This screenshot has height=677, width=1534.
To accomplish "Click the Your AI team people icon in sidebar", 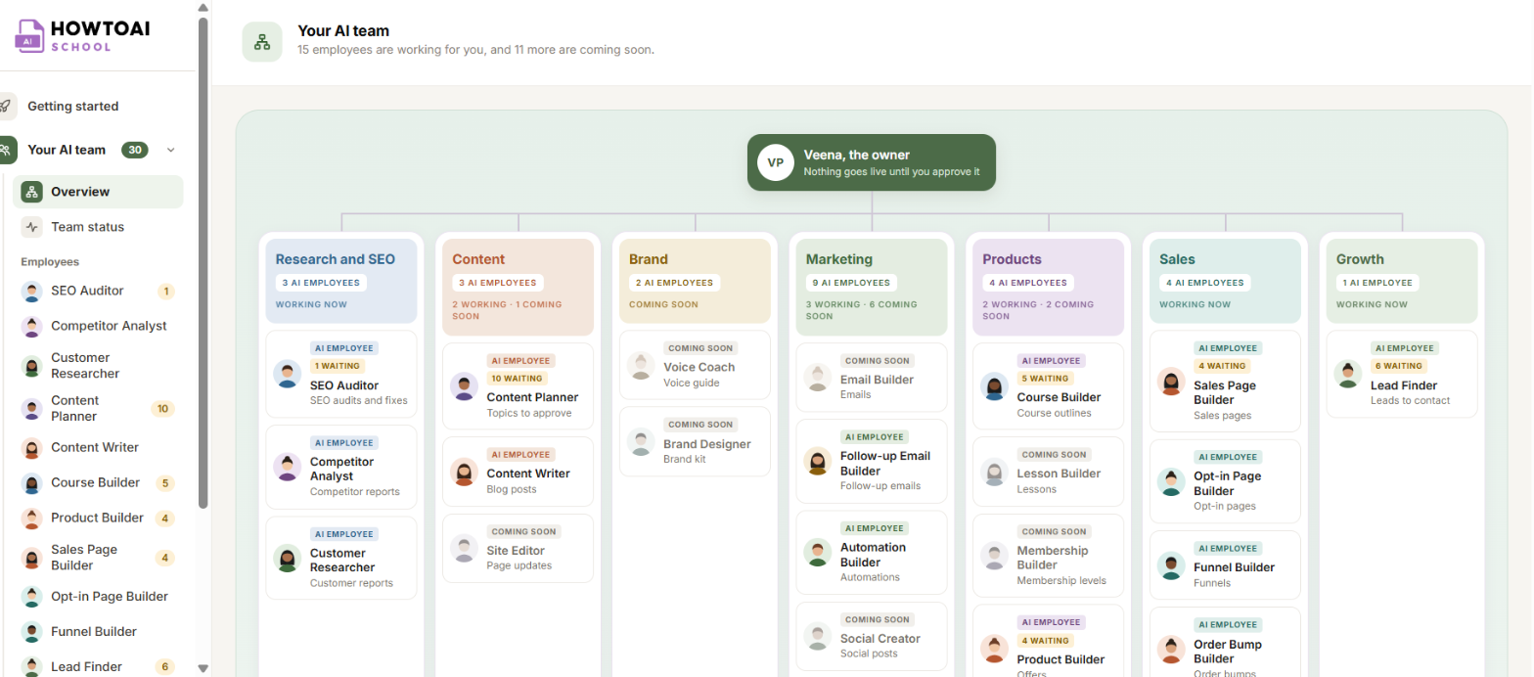I will coord(6,150).
